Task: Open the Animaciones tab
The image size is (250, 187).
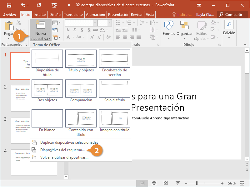Action: click(x=96, y=15)
